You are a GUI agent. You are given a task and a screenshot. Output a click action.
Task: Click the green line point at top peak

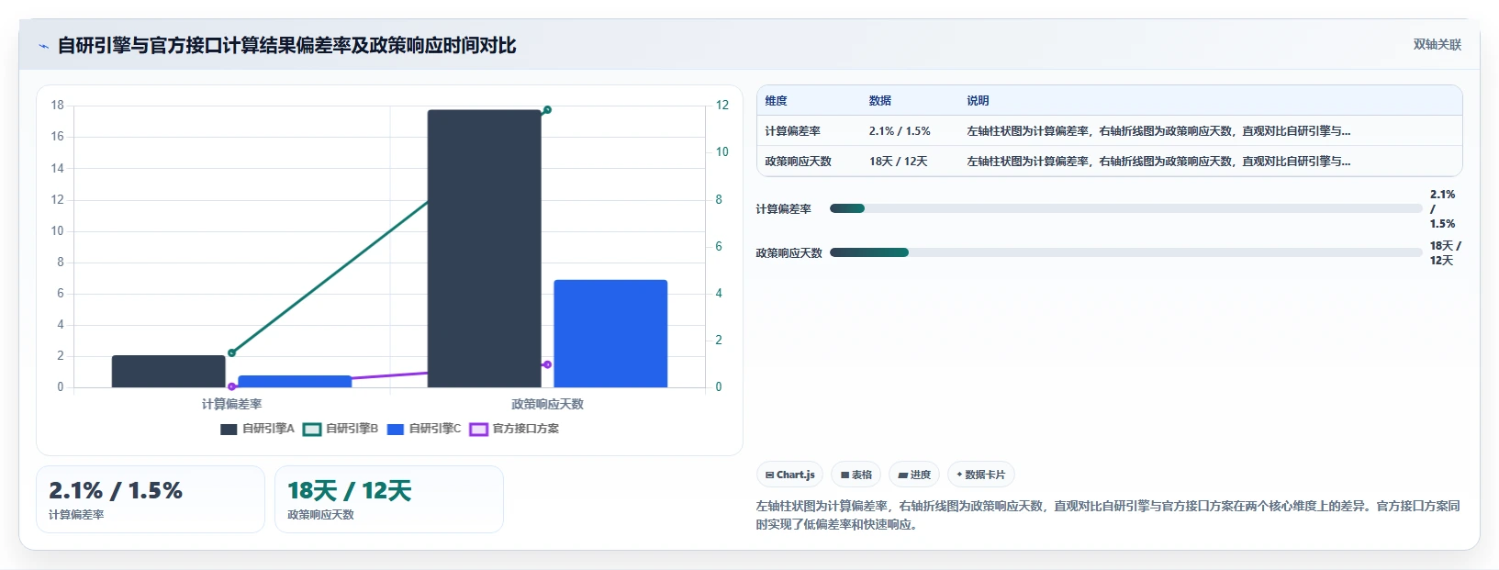pos(547,110)
